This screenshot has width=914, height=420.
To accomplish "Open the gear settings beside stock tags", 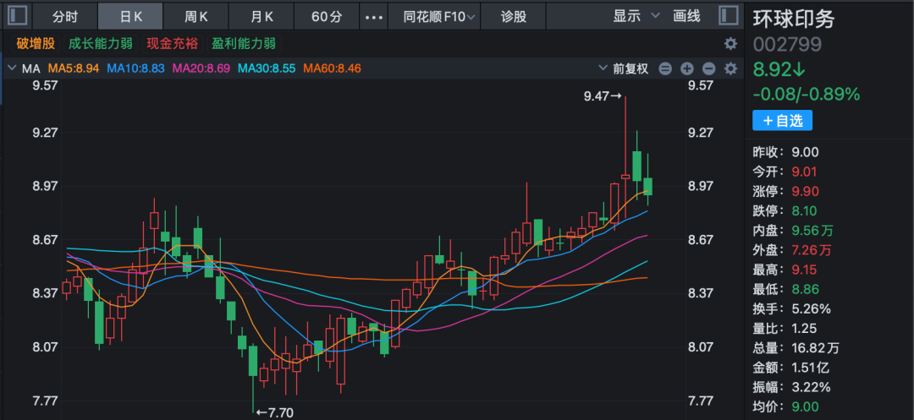I will coord(730,43).
